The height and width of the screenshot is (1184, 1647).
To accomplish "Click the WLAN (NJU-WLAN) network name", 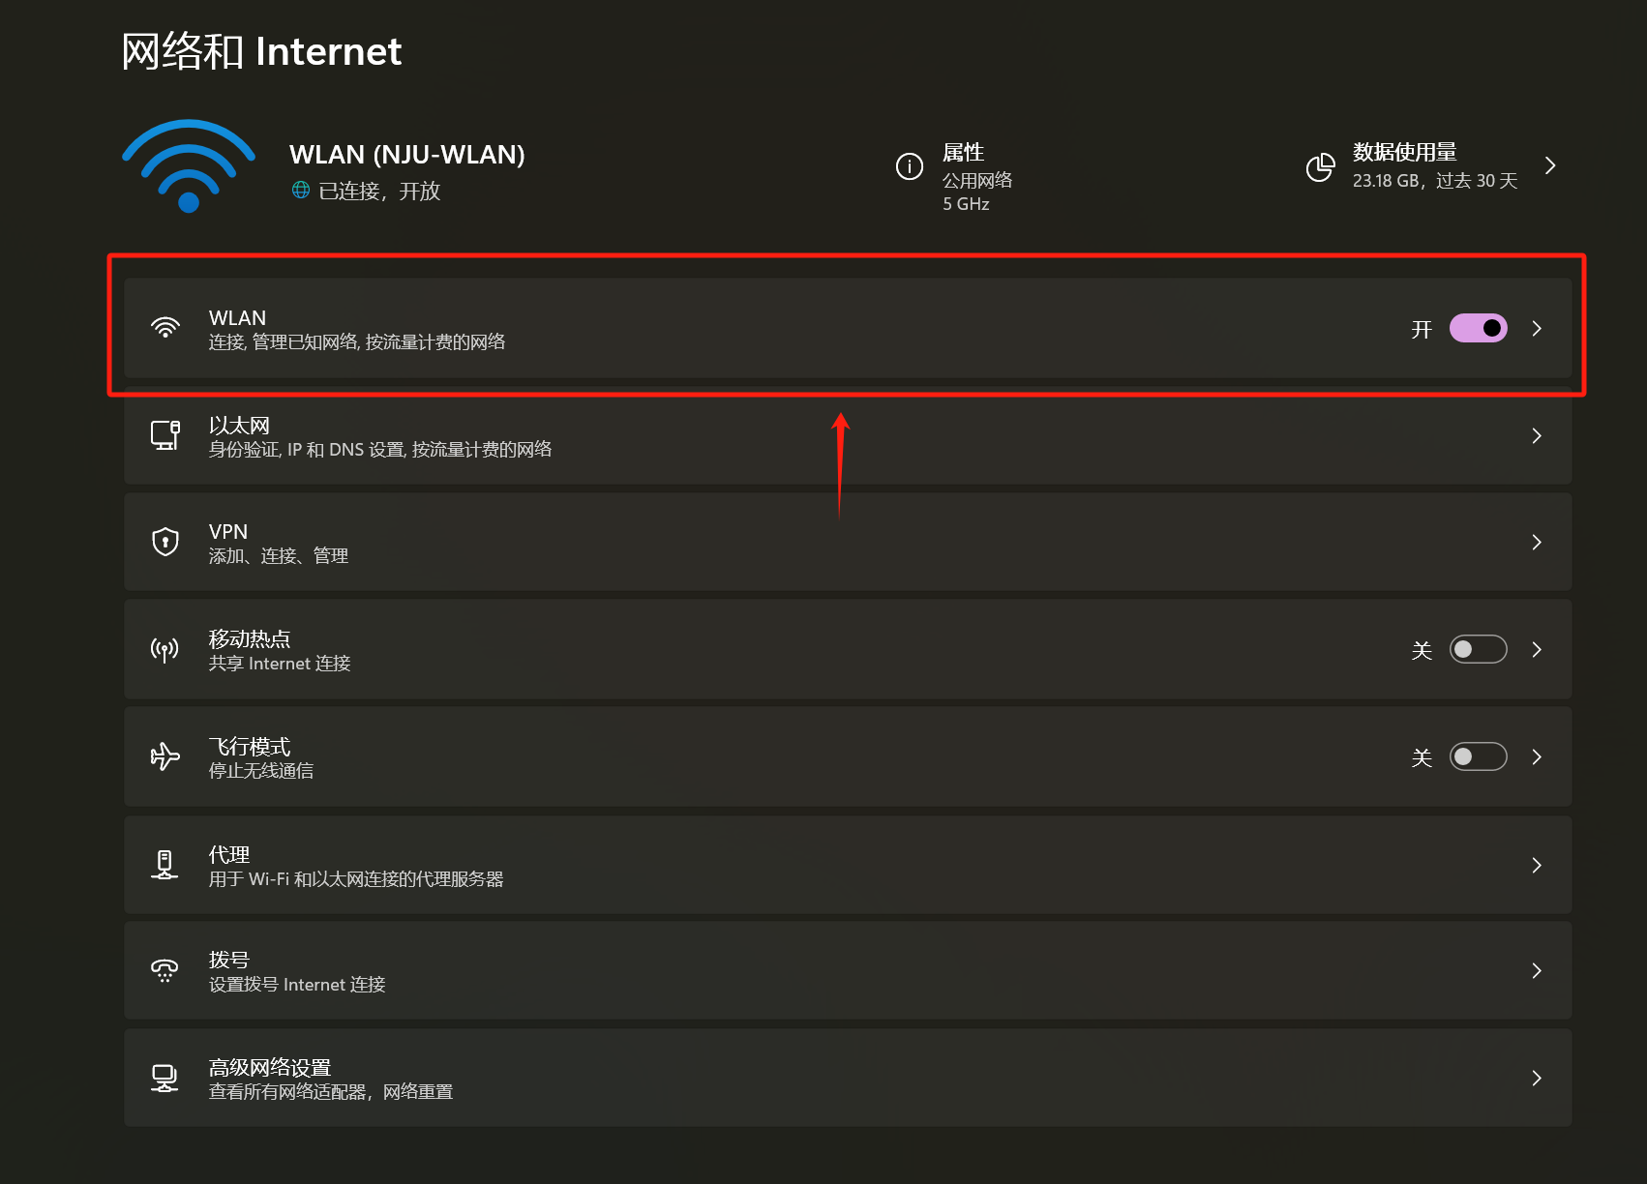I will click(406, 155).
